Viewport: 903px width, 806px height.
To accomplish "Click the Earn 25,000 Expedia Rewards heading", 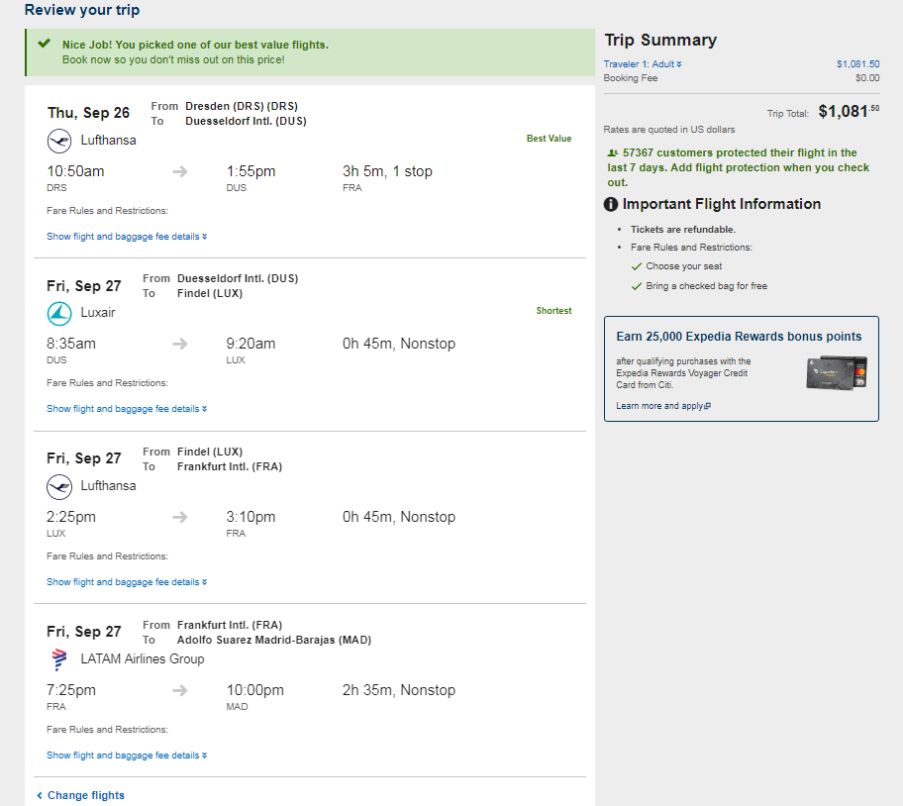I will (739, 337).
